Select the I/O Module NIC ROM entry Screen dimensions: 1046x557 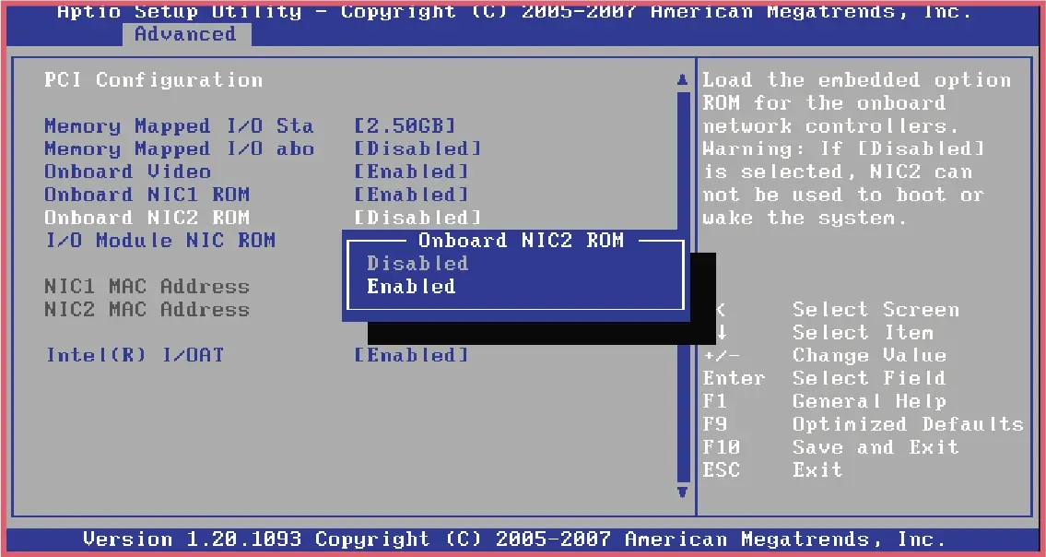point(159,240)
